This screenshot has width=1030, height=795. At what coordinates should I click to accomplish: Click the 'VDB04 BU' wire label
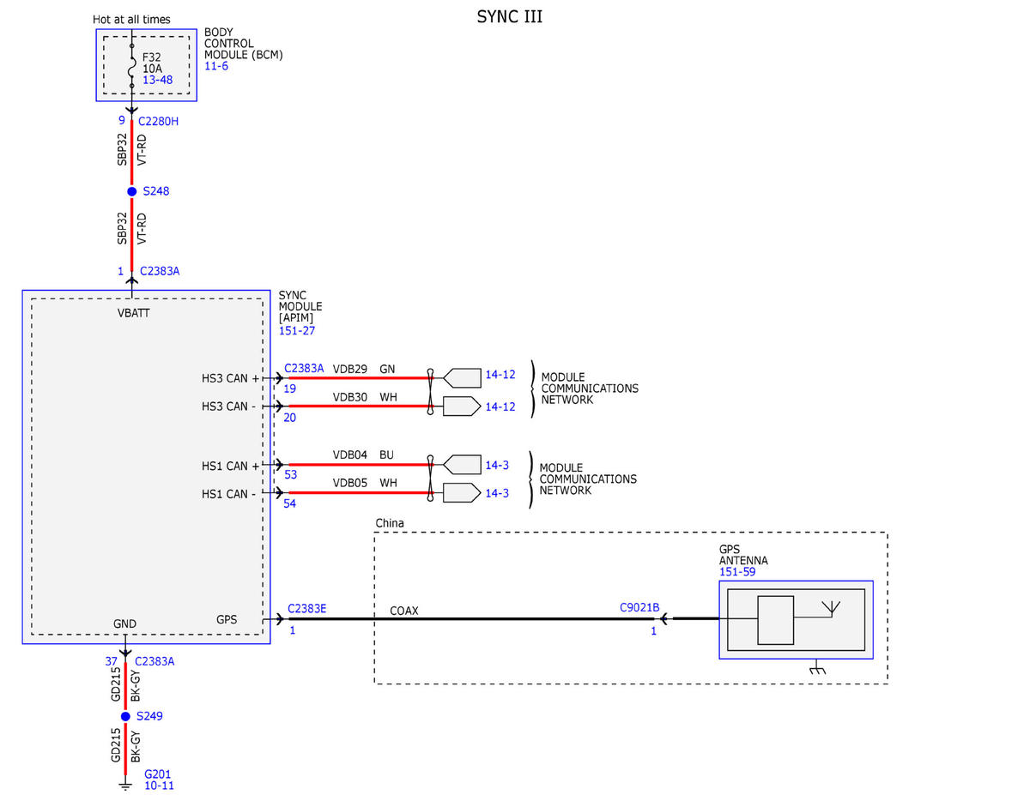pyautogui.click(x=364, y=455)
